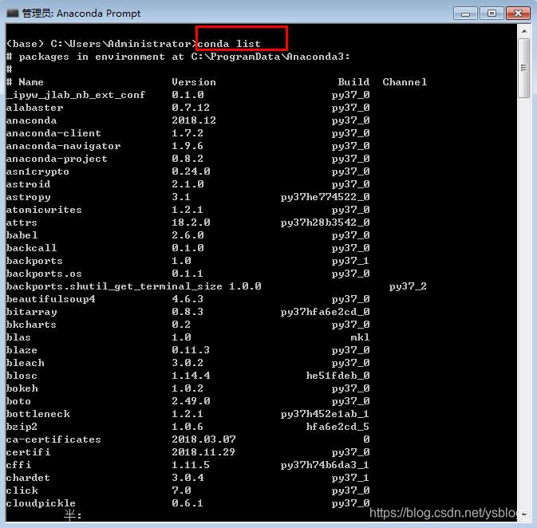The image size is (537, 528).
Task: Click the 'chardet' package name
Action: [x=28, y=478]
